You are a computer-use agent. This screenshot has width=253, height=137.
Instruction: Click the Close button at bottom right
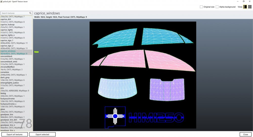[246, 134]
